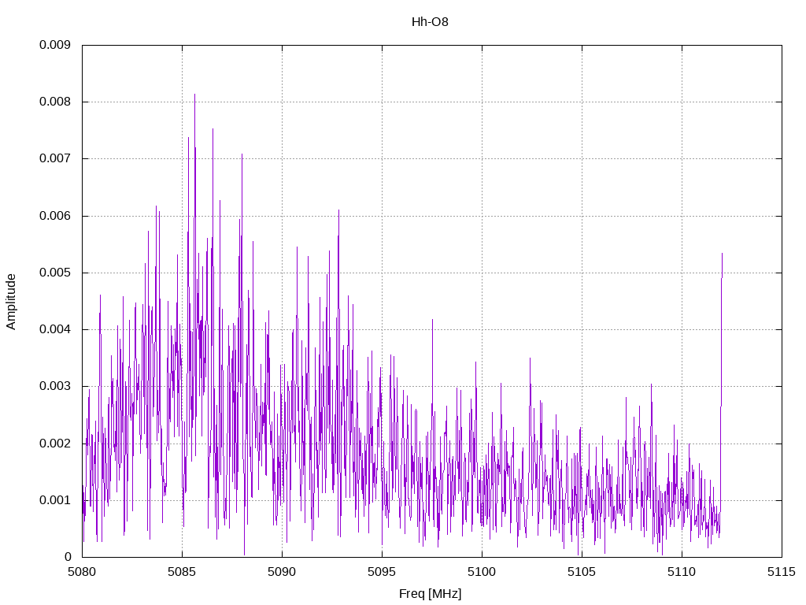Click the 0.006 y-axis tick label
This screenshot has width=806, height=605.
point(55,216)
